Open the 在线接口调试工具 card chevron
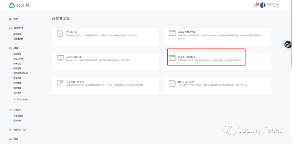 (266, 36)
